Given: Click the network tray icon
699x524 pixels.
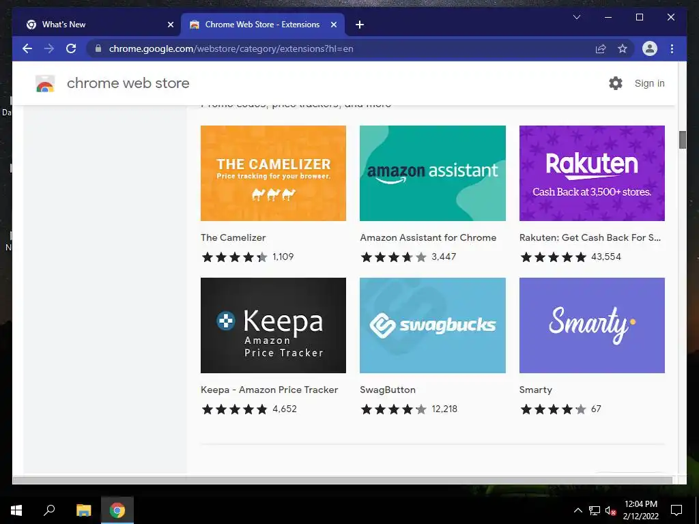Looking at the screenshot, I should (x=595, y=510).
